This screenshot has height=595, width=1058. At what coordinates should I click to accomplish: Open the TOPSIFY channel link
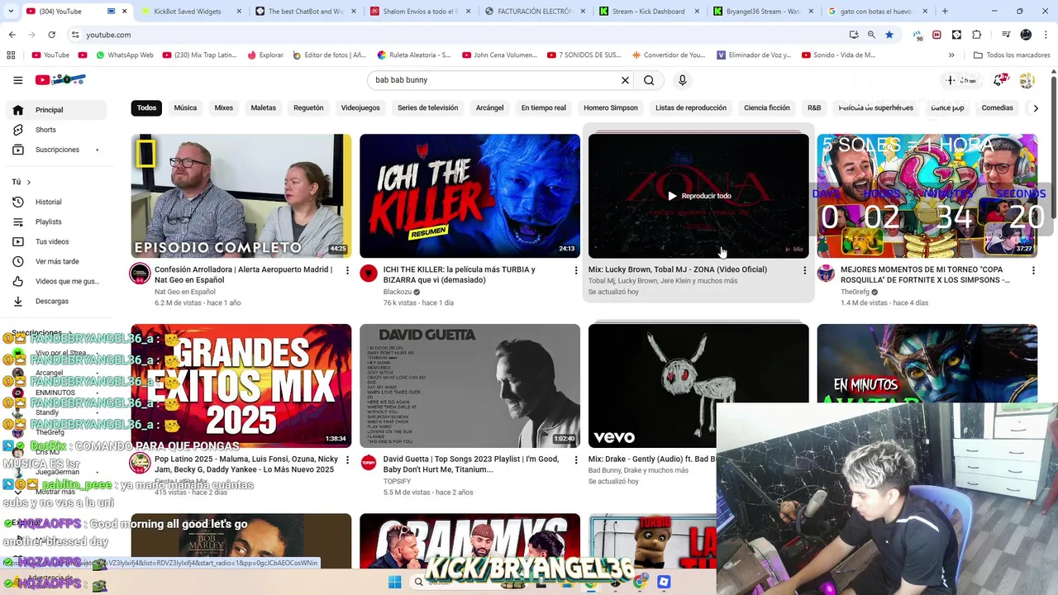pyautogui.click(x=397, y=481)
